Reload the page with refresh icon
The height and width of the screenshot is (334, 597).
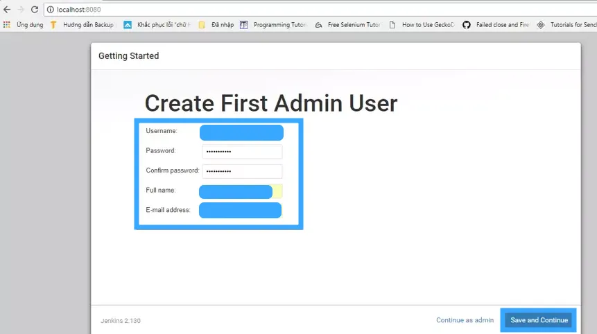click(35, 10)
